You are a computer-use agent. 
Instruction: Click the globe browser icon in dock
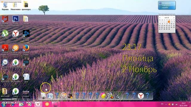64,96
